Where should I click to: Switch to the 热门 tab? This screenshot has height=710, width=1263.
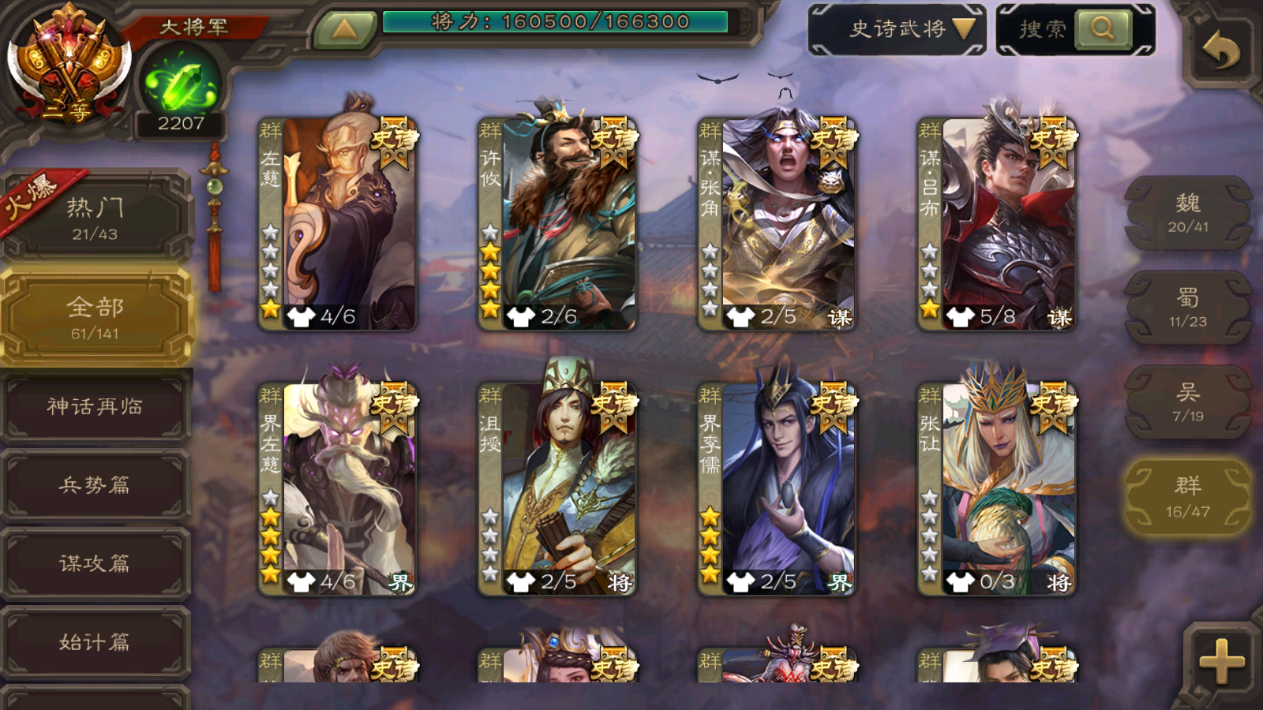click(x=95, y=219)
